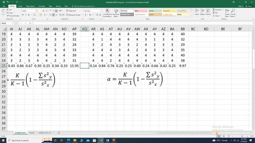The image size is (255, 143).
Task: Collapse the ribbon
Action: point(253,19)
